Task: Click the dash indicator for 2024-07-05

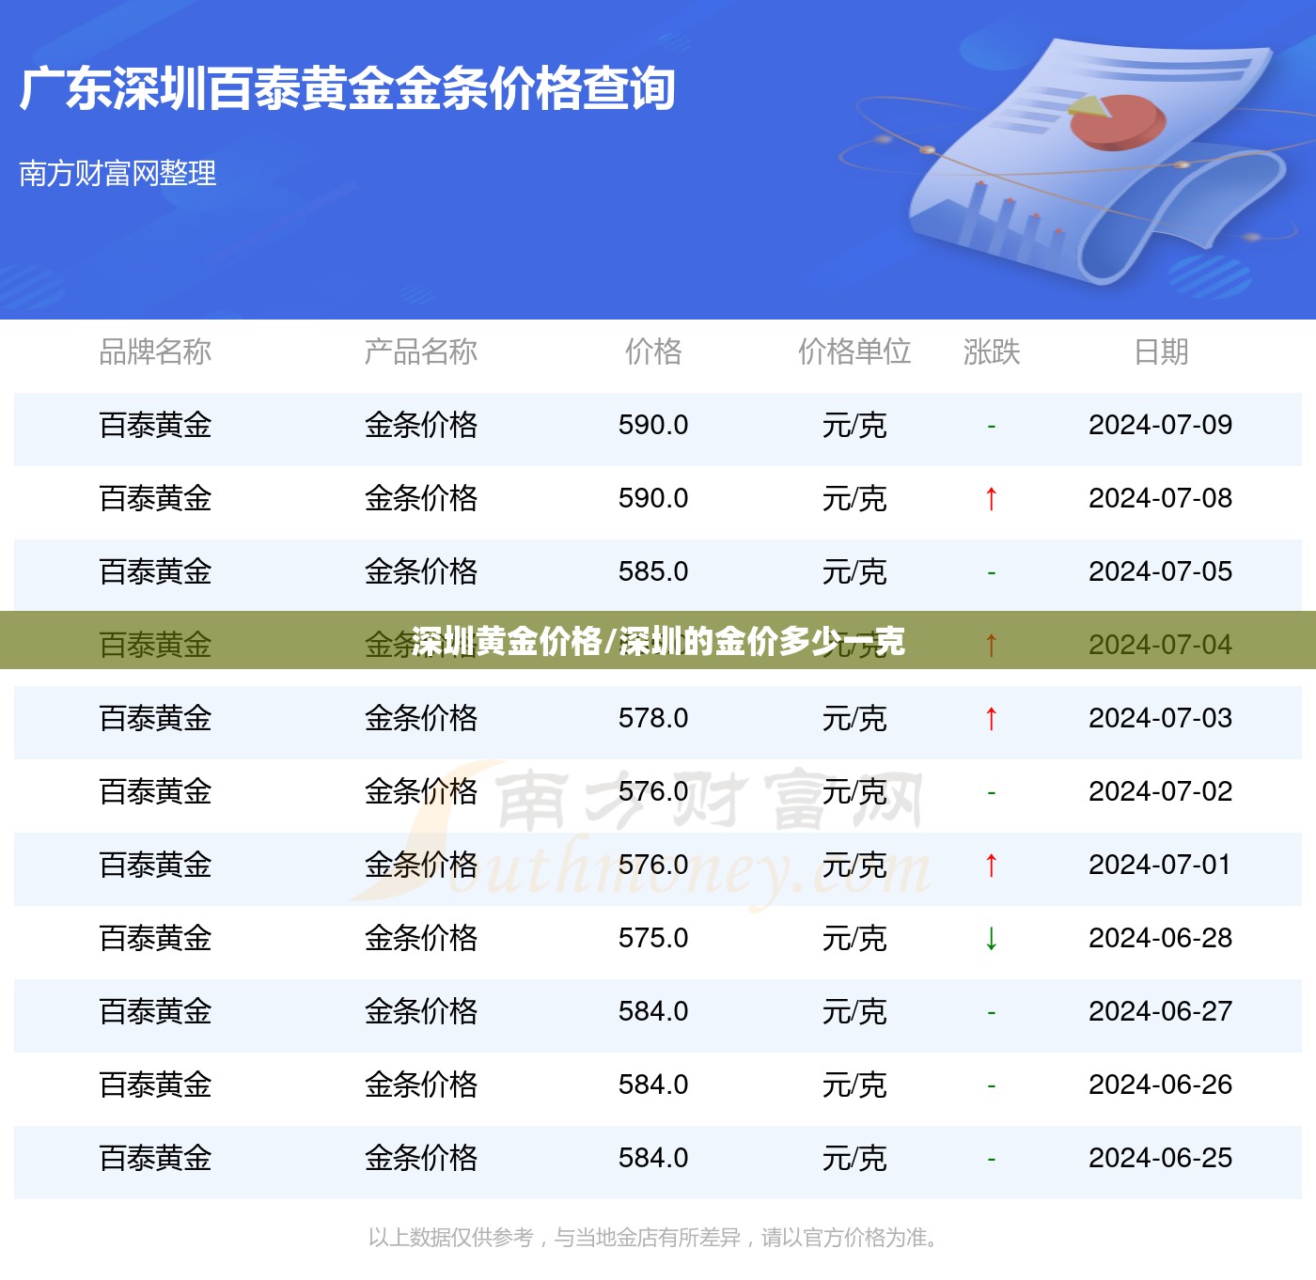Action: tap(991, 572)
